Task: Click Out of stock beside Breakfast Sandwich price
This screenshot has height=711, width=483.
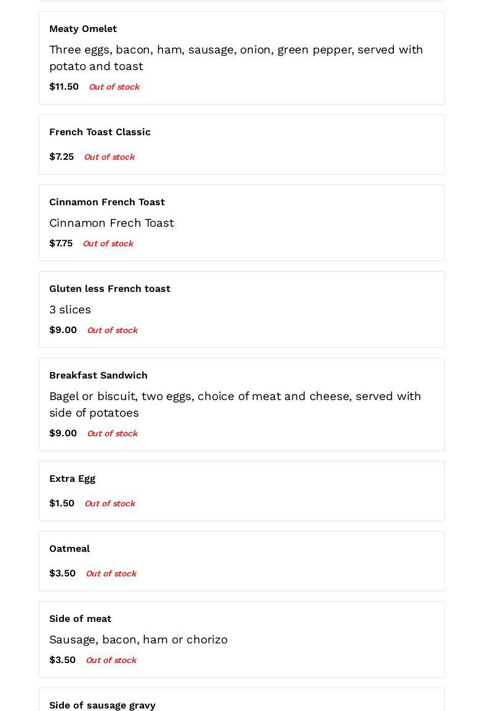Action: click(x=112, y=434)
